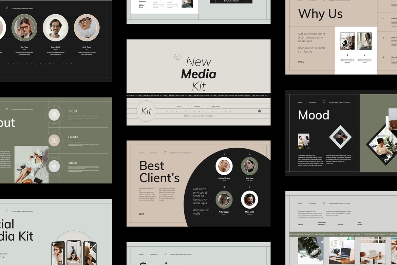Select Artful Dodger's client portrait
Screen dimensions: 397x265
[224, 199]
